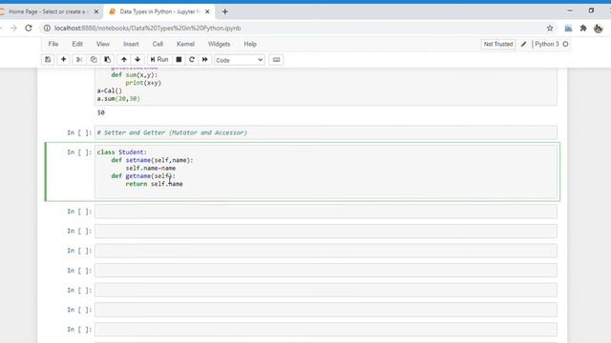Image resolution: width=611 pixels, height=343 pixels.
Task: Run the selected cell
Action: click(x=159, y=60)
